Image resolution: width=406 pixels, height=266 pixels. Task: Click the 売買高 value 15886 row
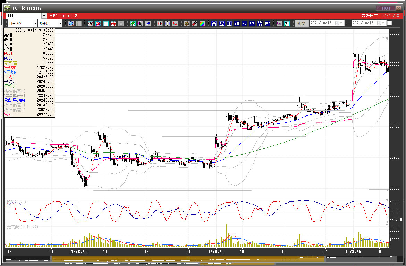pyautogui.click(x=29, y=63)
